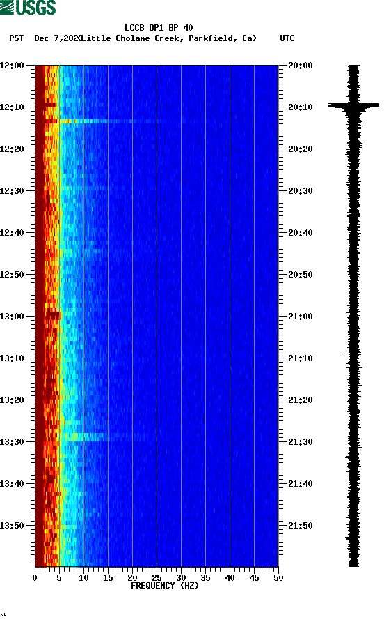Click the 13:30 PST time label

12,442
